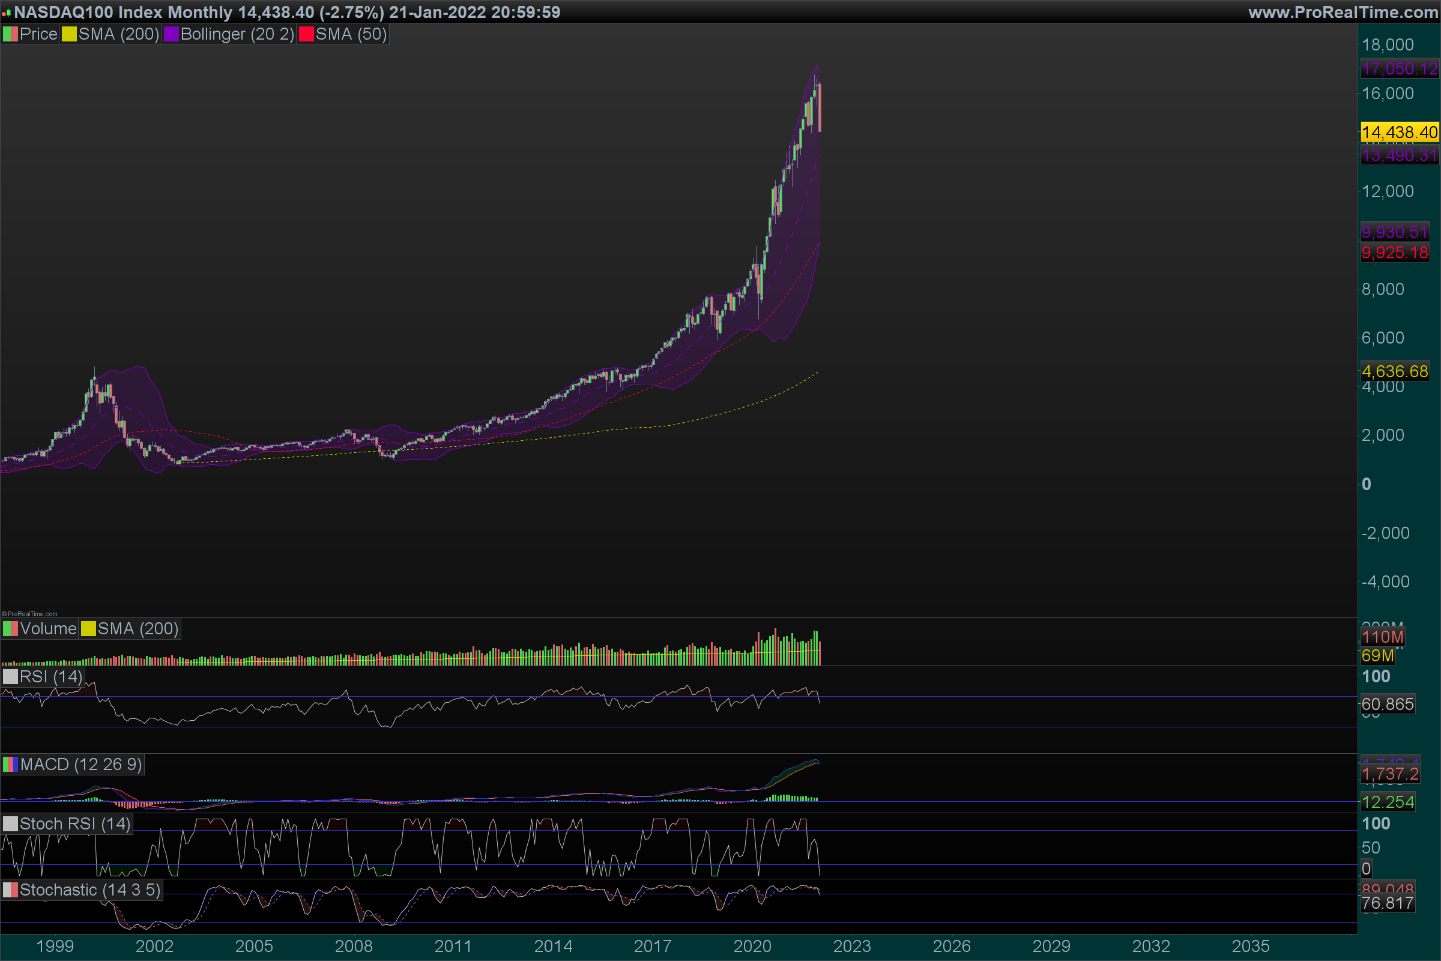Click the Stochastic (14 3 5) legend swatch

click(10, 890)
